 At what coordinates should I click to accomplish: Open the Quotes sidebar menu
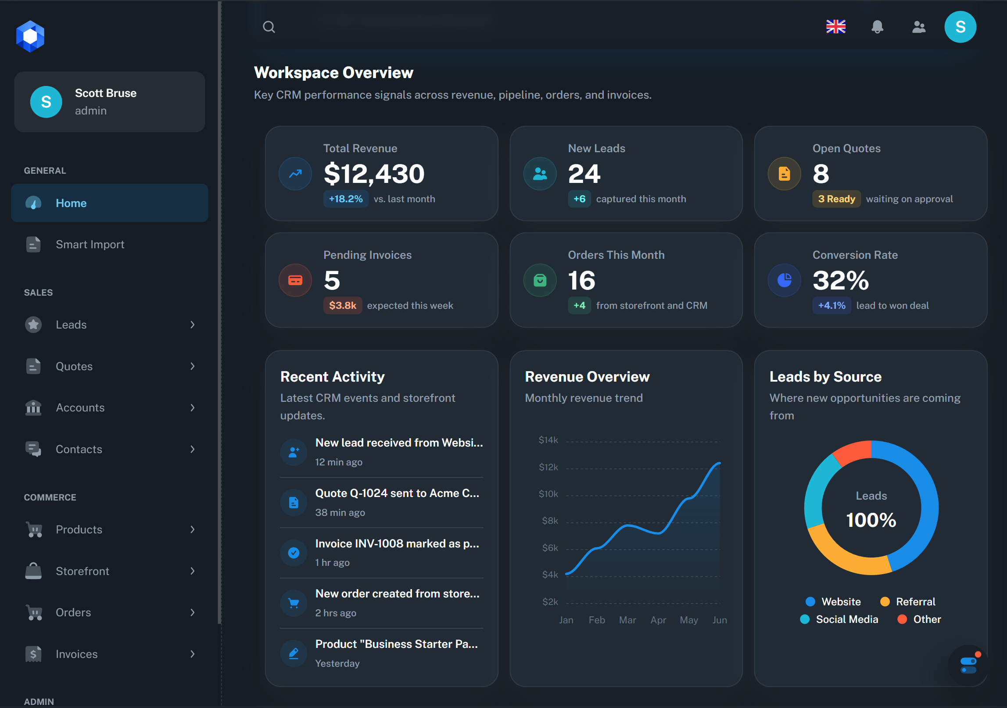110,366
